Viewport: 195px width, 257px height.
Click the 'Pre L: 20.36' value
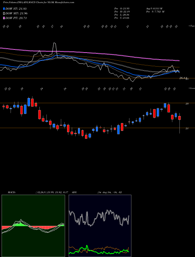coord(122,15)
